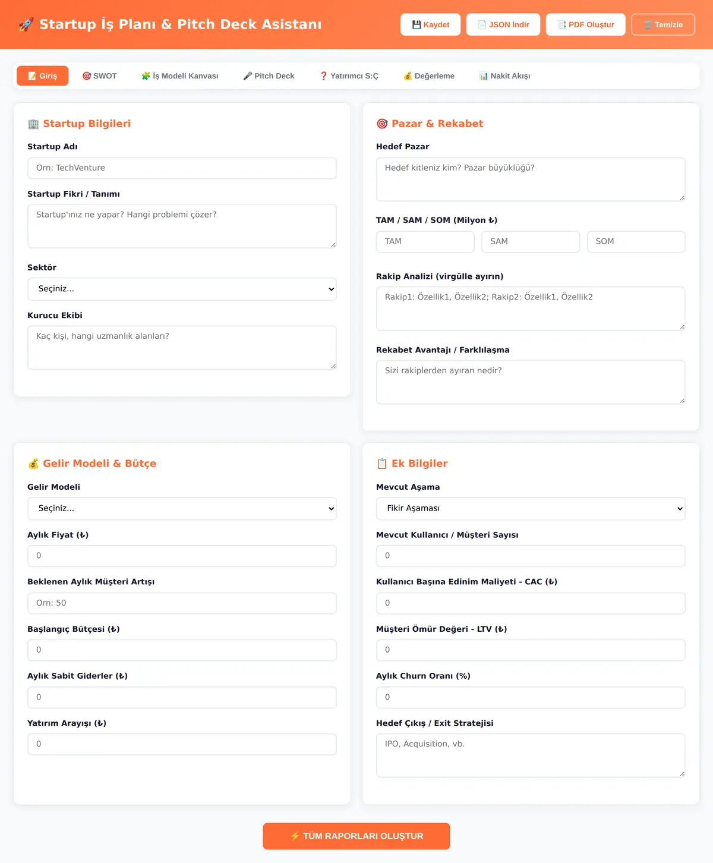Click the building icon beside Startup Bilgileri
The height and width of the screenshot is (863, 713).
[33, 124]
